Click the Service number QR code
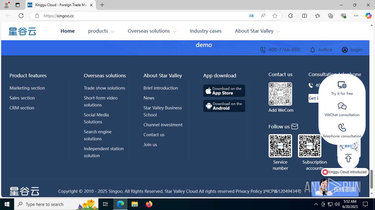The image size is (375, 210). 280,146
